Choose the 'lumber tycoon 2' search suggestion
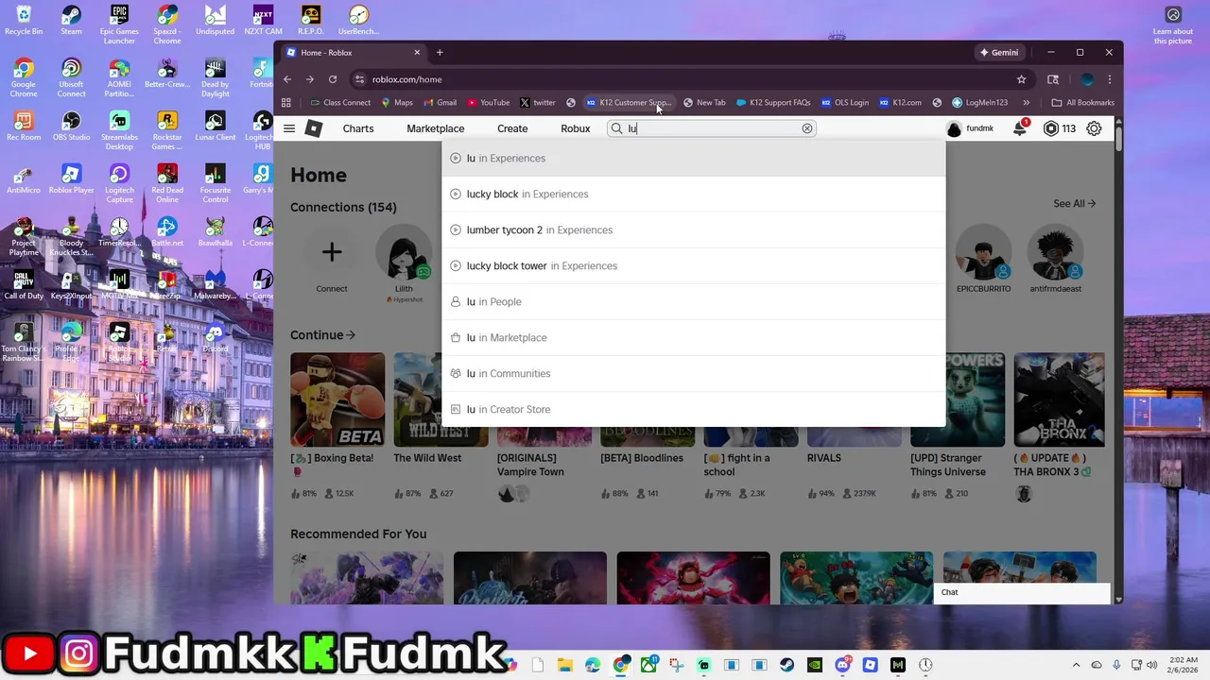This screenshot has height=680, width=1210. [693, 229]
